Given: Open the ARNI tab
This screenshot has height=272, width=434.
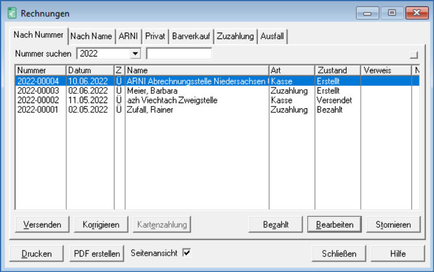Looking at the screenshot, I should (x=128, y=36).
